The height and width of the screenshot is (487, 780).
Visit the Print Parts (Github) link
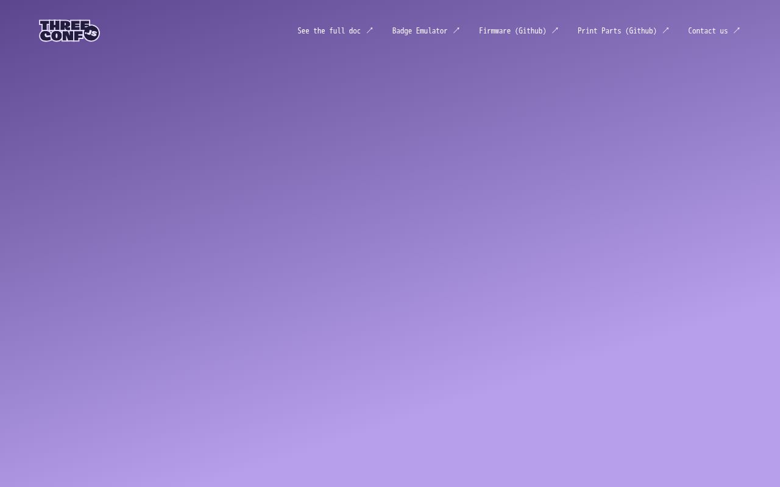coord(623,30)
